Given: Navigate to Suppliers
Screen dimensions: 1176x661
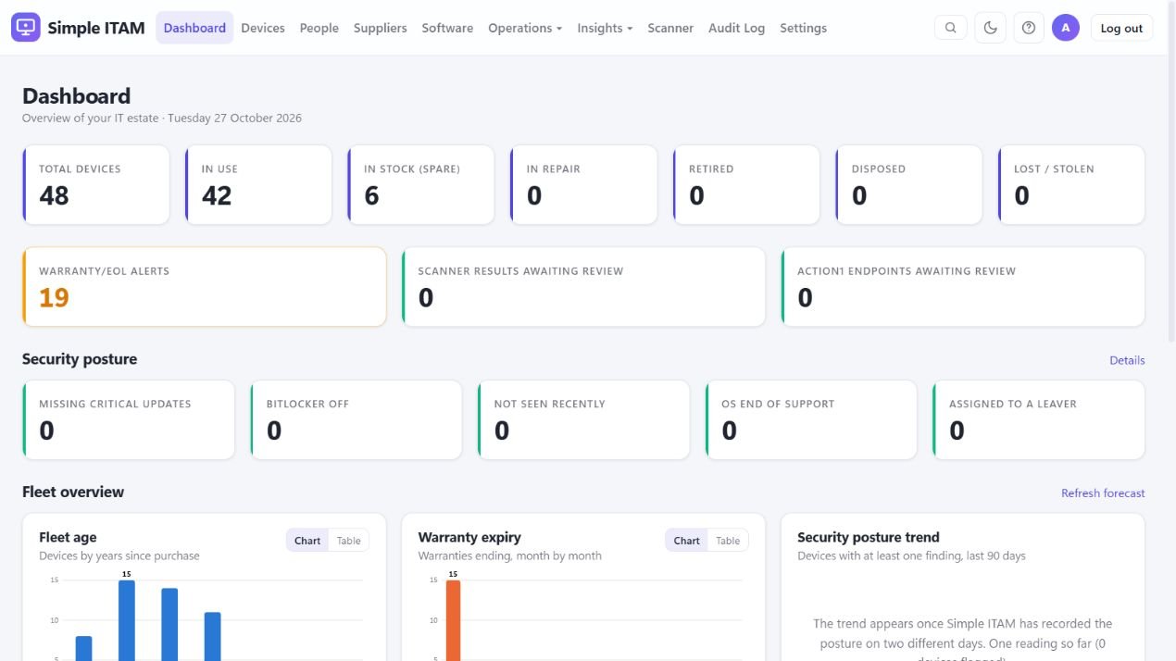Looking at the screenshot, I should (x=381, y=28).
